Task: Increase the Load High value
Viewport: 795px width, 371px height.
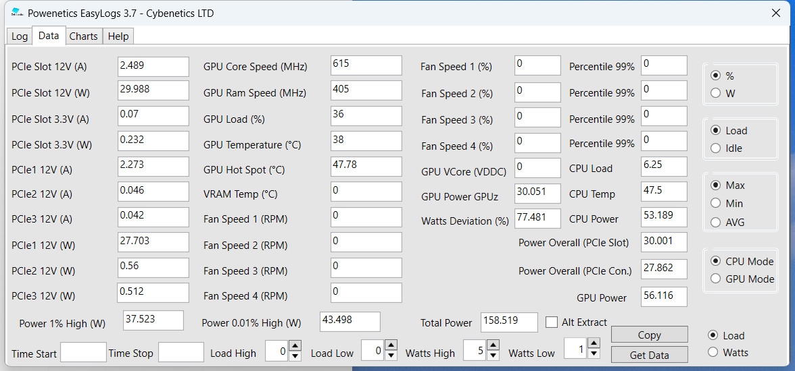Action: pyautogui.click(x=295, y=346)
